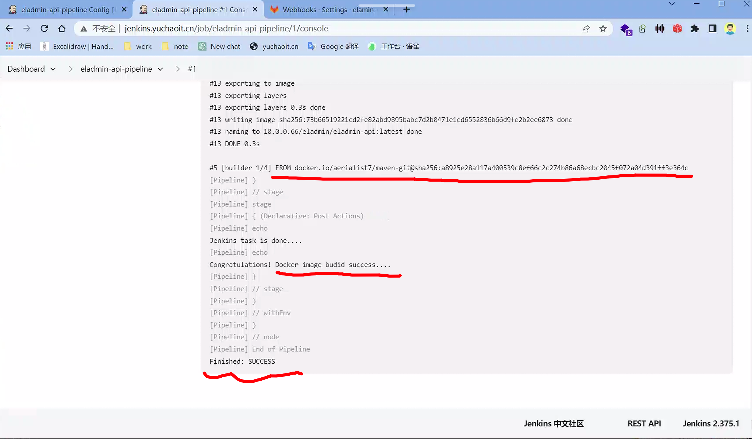Click the bookmark star icon
The image size is (752, 439).
(x=603, y=28)
